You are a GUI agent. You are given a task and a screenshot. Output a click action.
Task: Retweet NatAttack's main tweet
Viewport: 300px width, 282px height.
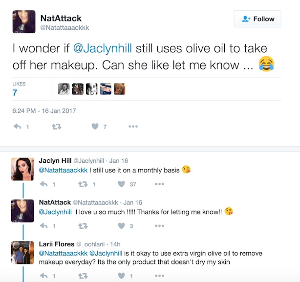click(x=57, y=127)
